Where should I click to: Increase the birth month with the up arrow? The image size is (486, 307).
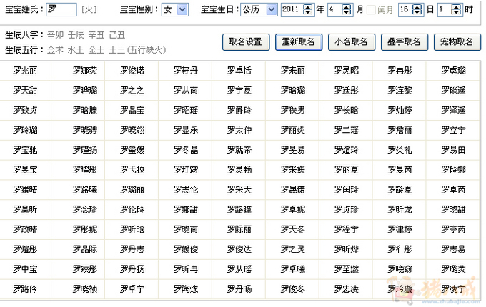click(346, 7)
